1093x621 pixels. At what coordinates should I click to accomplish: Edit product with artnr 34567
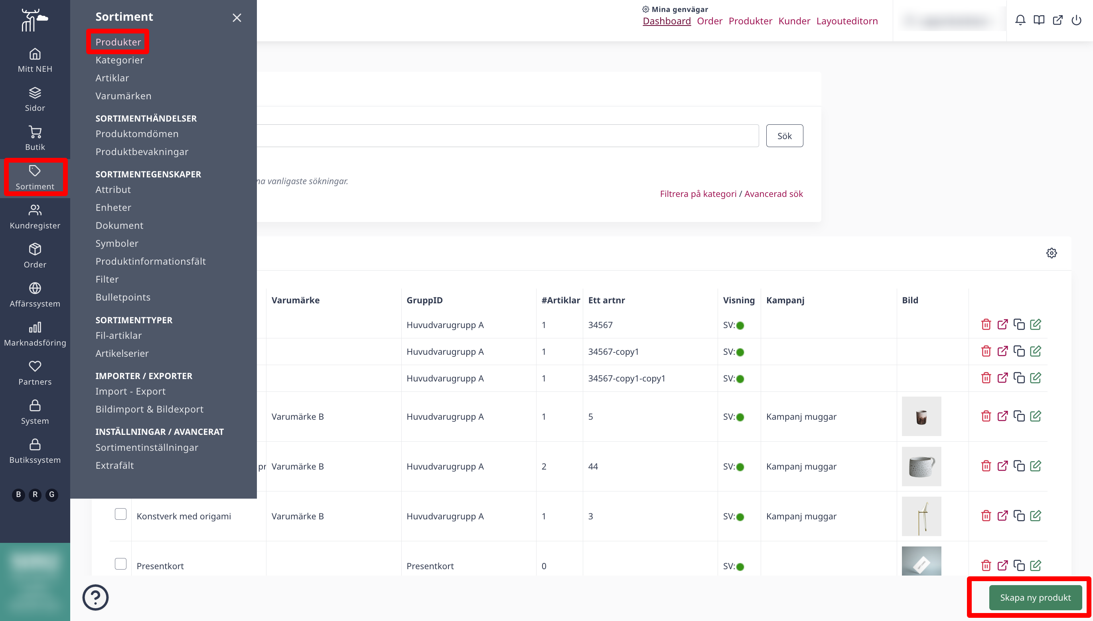click(x=1036, y=324)
